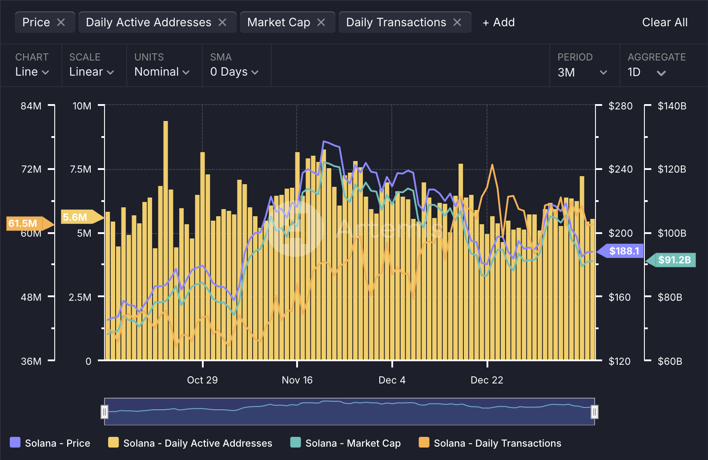Click the Dec 22 date axis label
This screenshot has width=708, height=460.
(487, 380)
